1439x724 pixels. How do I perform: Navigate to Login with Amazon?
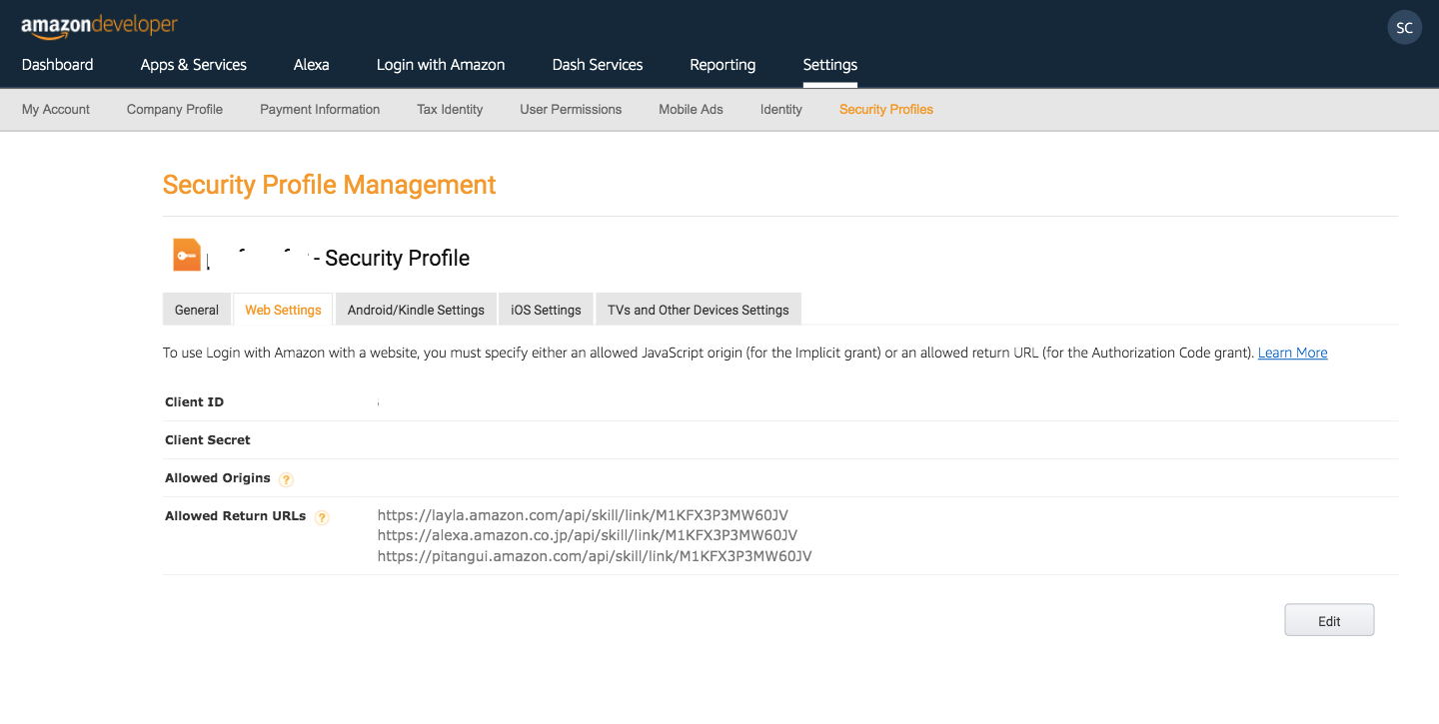pyautogui.click(x=441, y=65)
